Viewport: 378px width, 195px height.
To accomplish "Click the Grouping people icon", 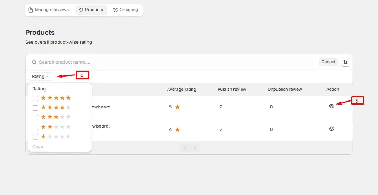I will click(115, 10).
